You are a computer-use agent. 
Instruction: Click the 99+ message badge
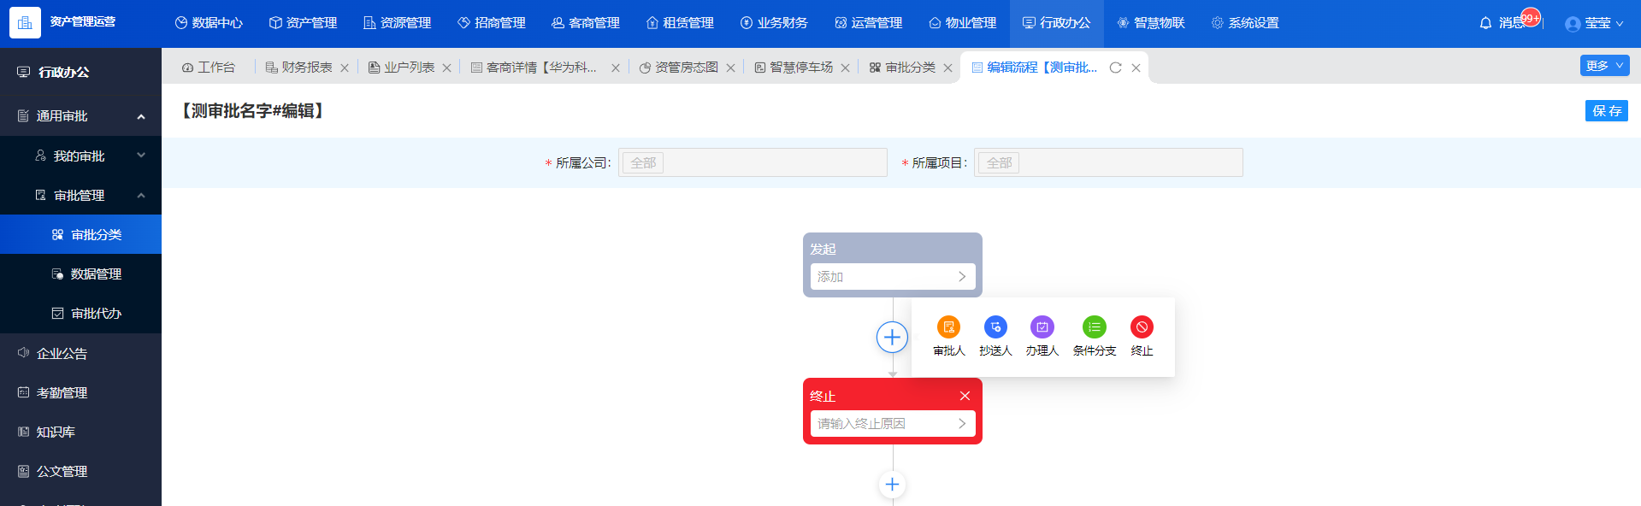tap(1531, 17)
